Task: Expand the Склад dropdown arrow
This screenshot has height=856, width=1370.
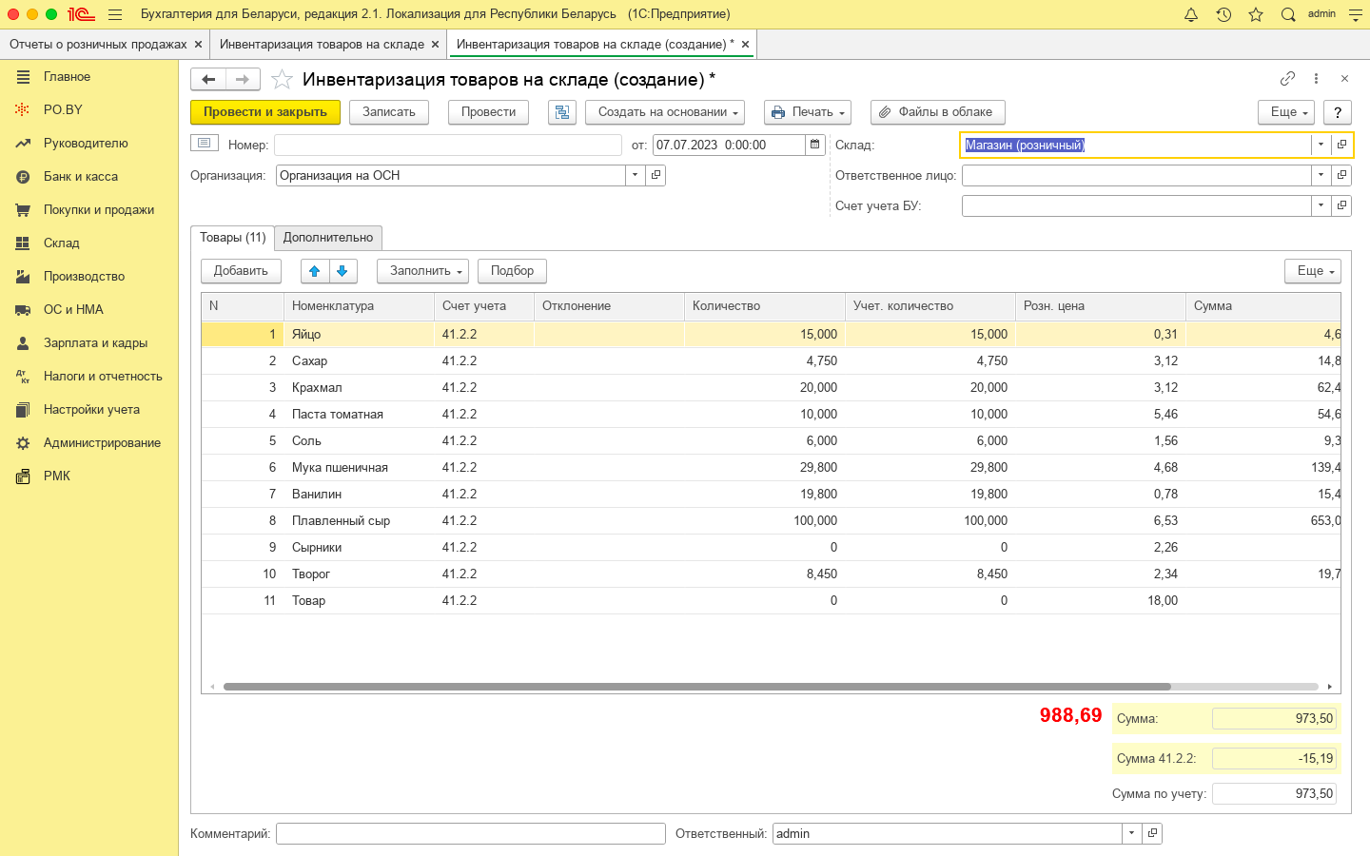Action: tap(1321, 145)
